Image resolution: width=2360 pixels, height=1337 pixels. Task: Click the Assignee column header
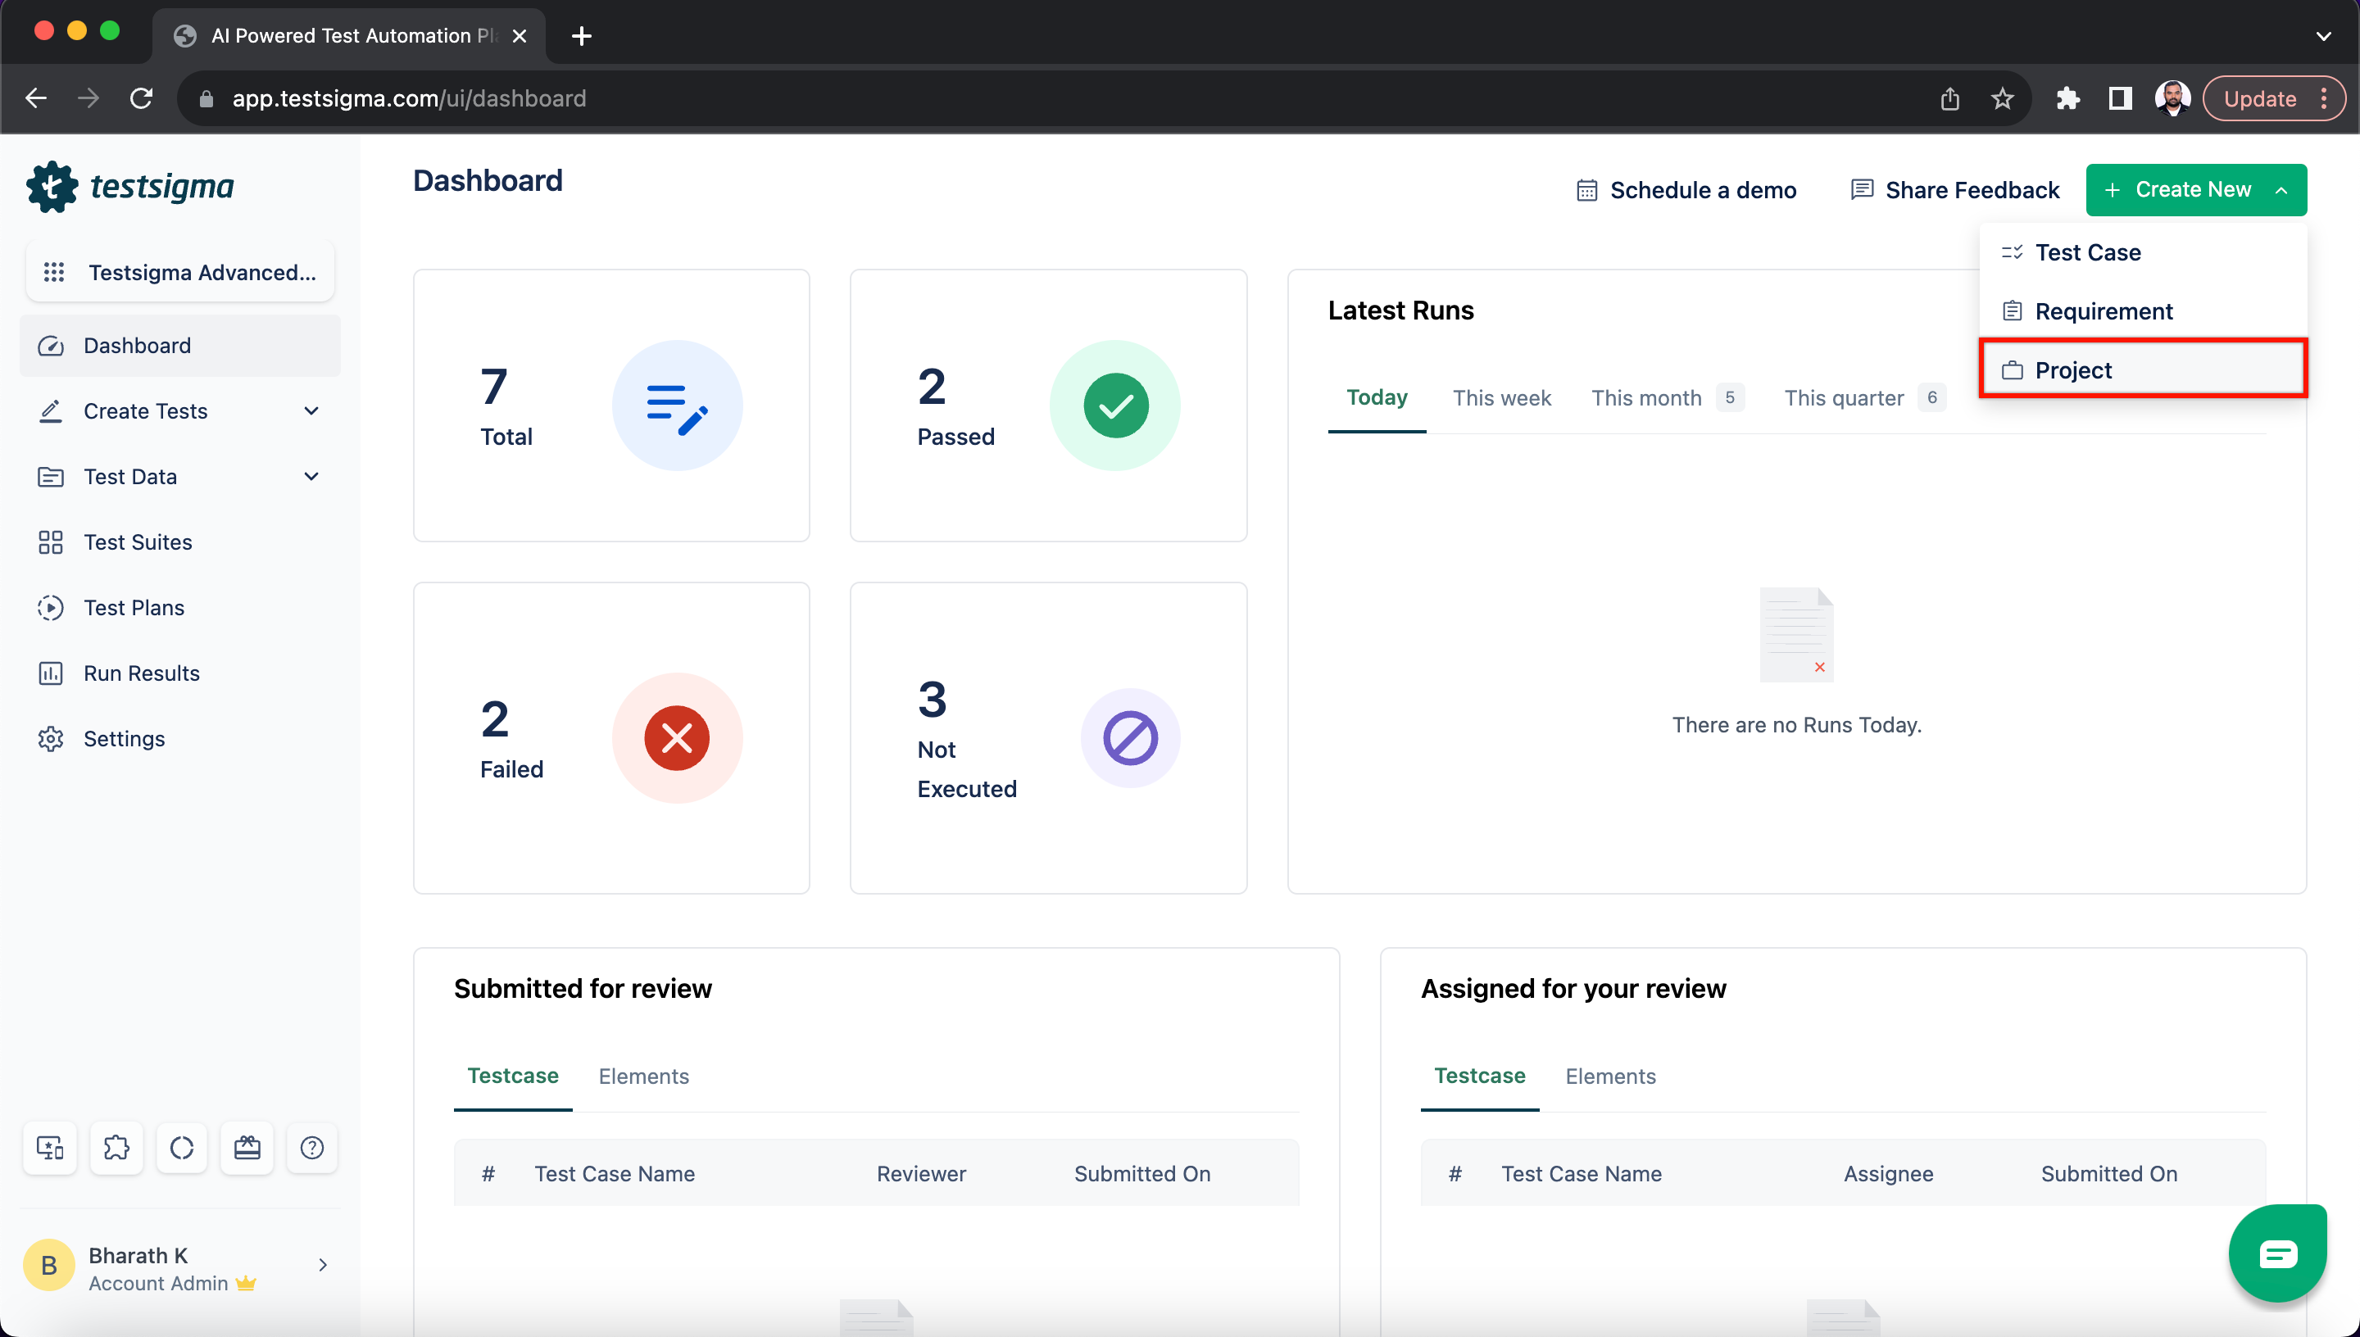1888,1173
